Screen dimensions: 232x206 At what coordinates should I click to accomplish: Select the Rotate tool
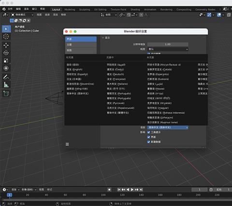6,53
